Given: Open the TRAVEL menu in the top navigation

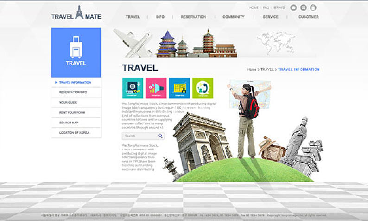Looking at the screenshot, I should tap(133, 17).
